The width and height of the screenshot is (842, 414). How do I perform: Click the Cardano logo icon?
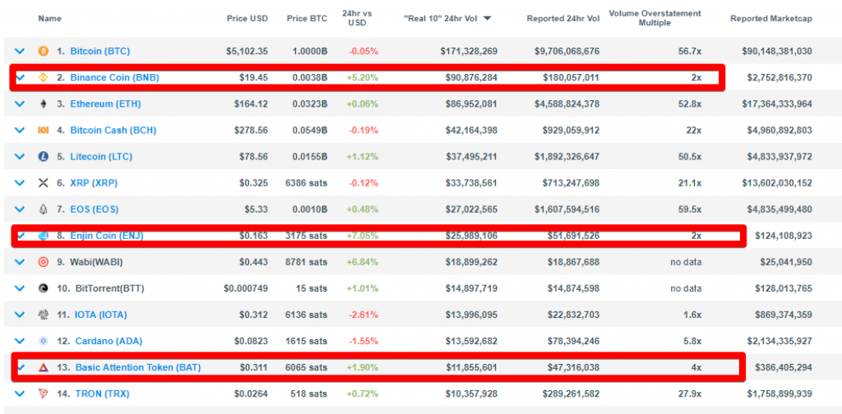click(x=43, y=341)
